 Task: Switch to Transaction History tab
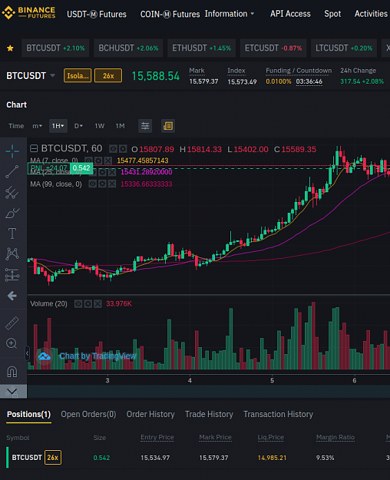click(x=278, y=414)
